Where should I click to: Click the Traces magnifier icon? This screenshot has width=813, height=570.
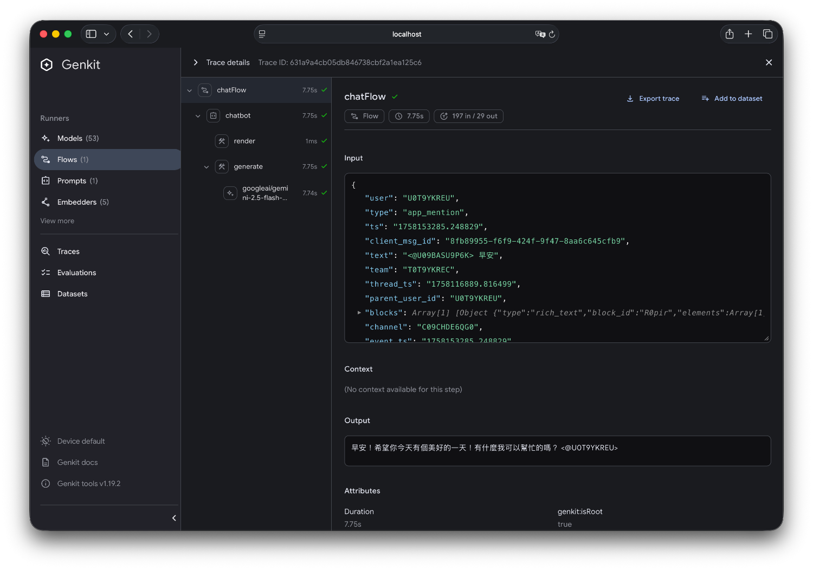pos(46,251)
